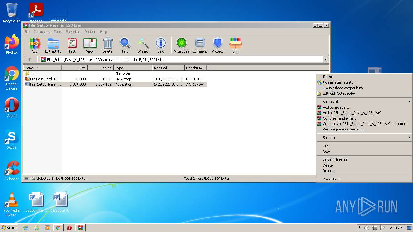Create an SFX archive
Screen dimensions: 413x232
(236, 45)
